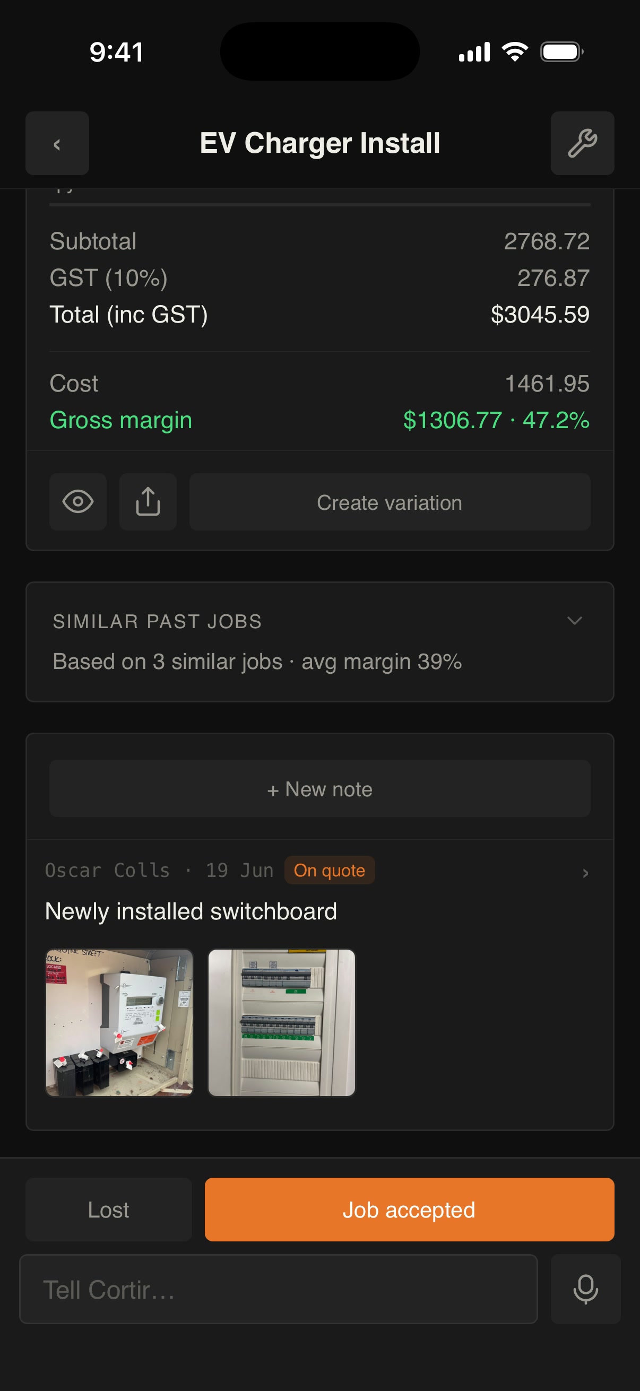The width and height of the screenshot is (640, 1391).
Task: Mark the quote as Lost
Action: click(109, 1210)
